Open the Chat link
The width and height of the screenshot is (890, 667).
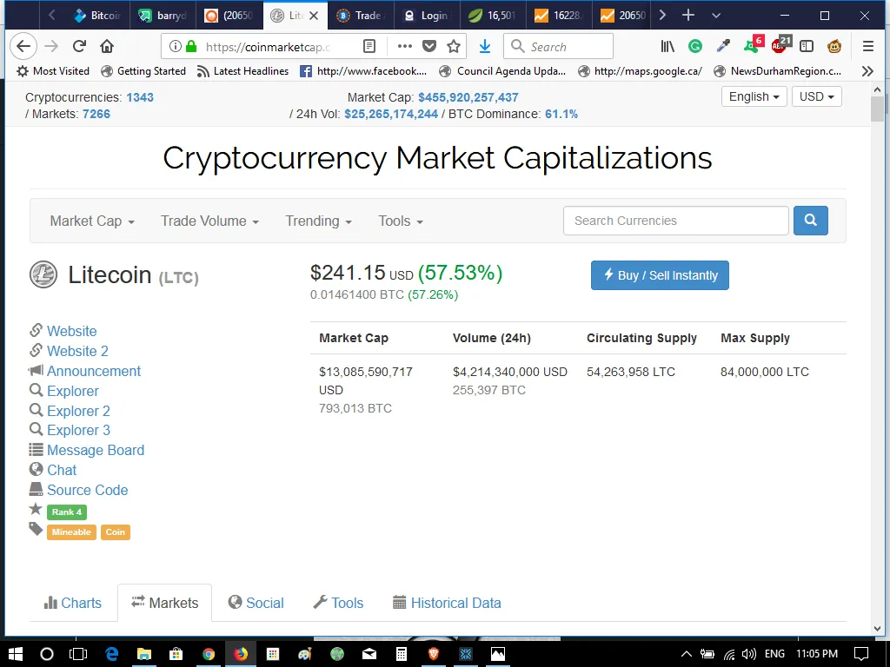point(62,470)
